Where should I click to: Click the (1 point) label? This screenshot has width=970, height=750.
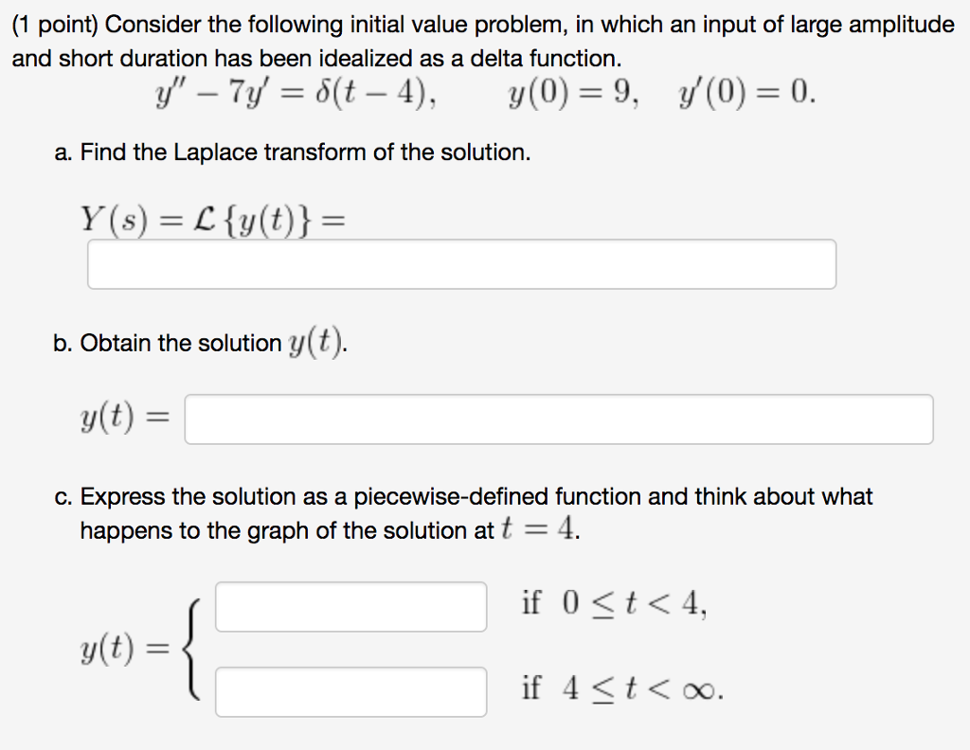(x=52, y=25)
